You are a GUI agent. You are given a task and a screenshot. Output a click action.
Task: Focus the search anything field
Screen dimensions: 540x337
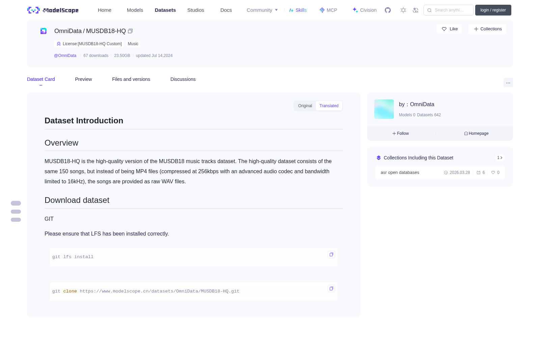click(449, 10)
